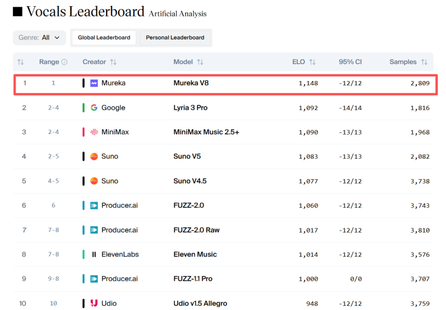Image resolution: width=446 pixels, height=310 pixels.
Task: Click the MiniMax waveform logo icon
Action: [94, 132]
